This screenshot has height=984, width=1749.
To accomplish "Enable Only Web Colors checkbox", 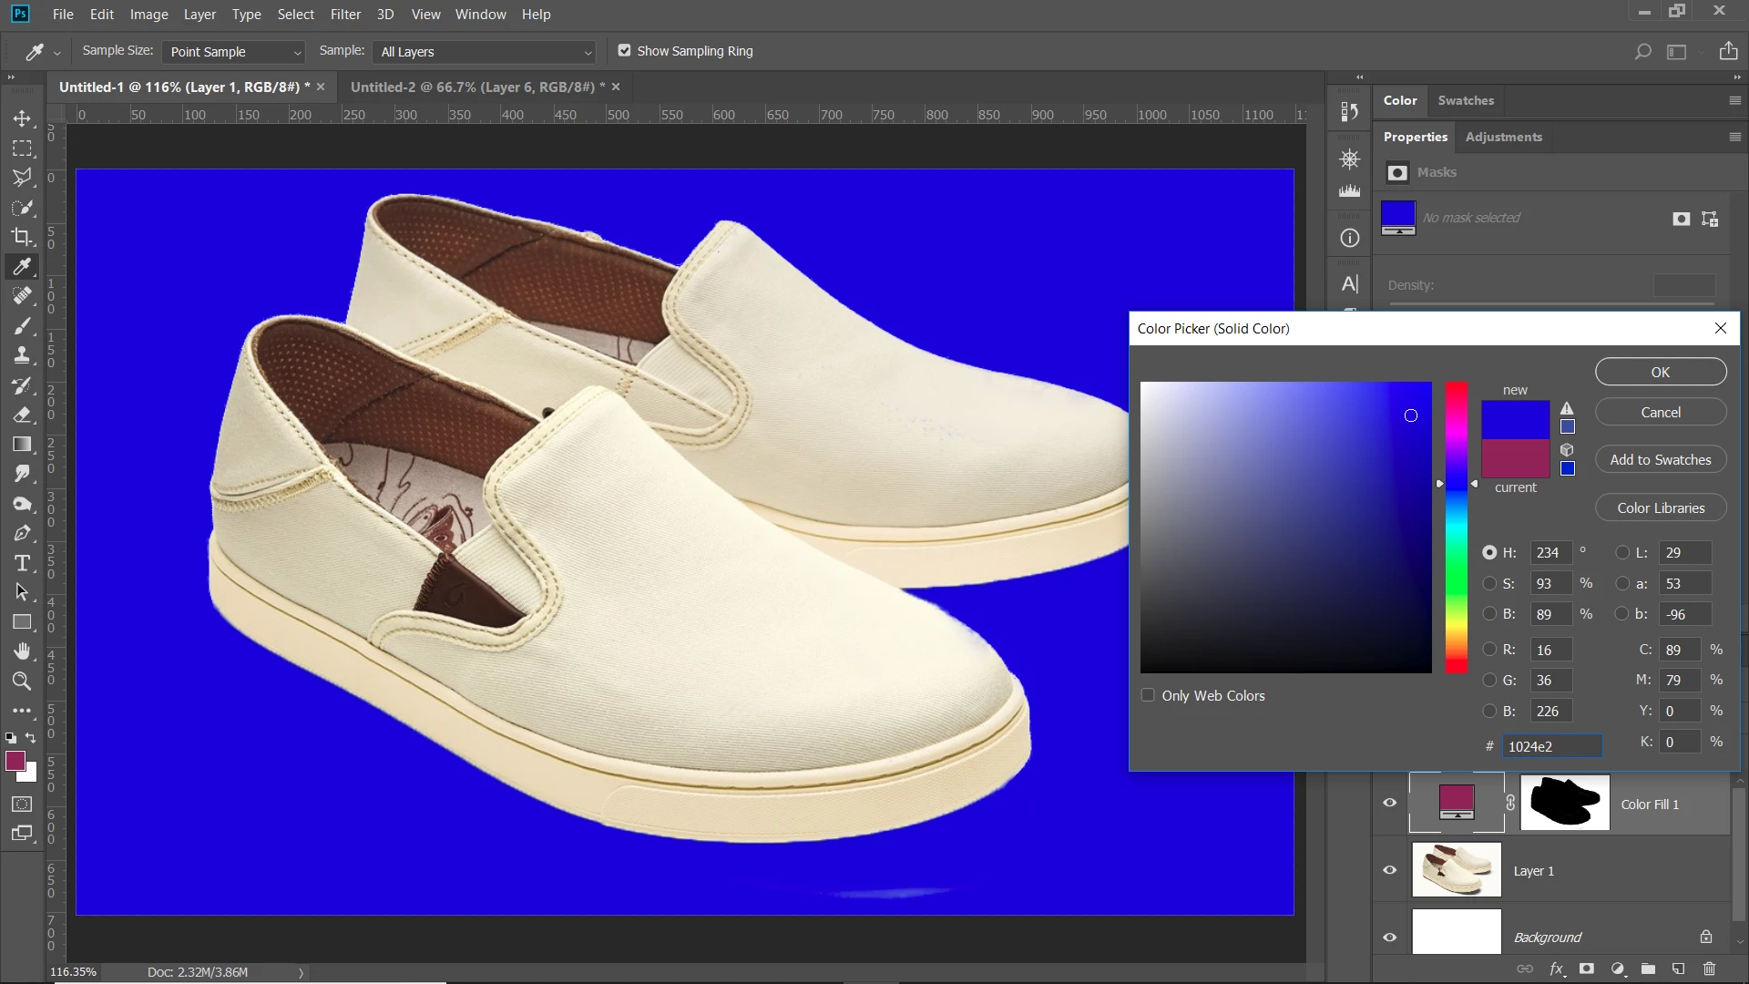I will [x=1148, y=695].
